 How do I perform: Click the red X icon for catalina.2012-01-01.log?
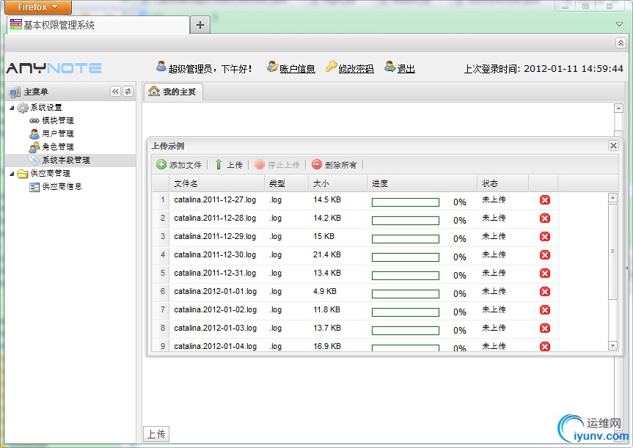coord(544,292)
